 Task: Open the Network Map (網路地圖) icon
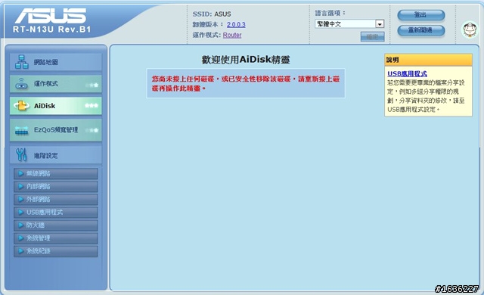22,62
